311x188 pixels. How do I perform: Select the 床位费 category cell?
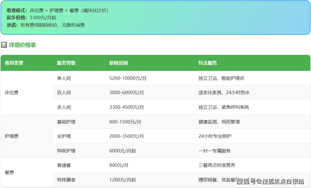pos(11,93)
